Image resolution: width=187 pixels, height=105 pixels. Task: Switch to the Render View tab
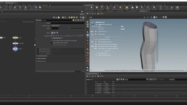click(100, 11)
